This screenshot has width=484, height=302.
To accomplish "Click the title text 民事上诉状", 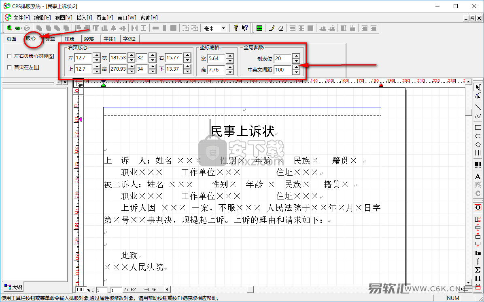I will click(243, 131).
